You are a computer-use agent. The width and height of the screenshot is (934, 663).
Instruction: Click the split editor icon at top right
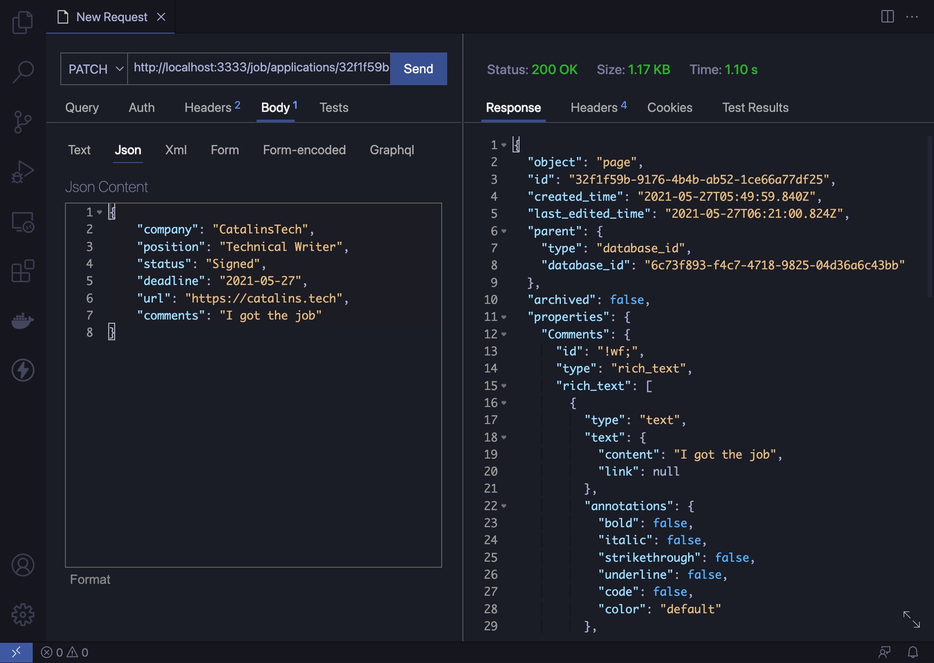(887, 17)
